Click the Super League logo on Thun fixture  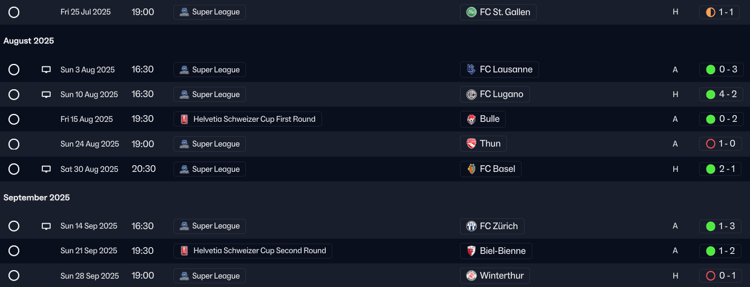pos(184,144)
